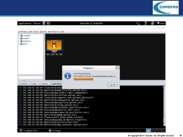The image size is (183, 137).
Task: Click the 192.168.56.102 host label
Action: [54, 55]
